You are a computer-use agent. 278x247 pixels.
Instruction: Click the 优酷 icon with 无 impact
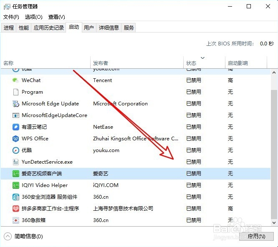pos(15,150)
